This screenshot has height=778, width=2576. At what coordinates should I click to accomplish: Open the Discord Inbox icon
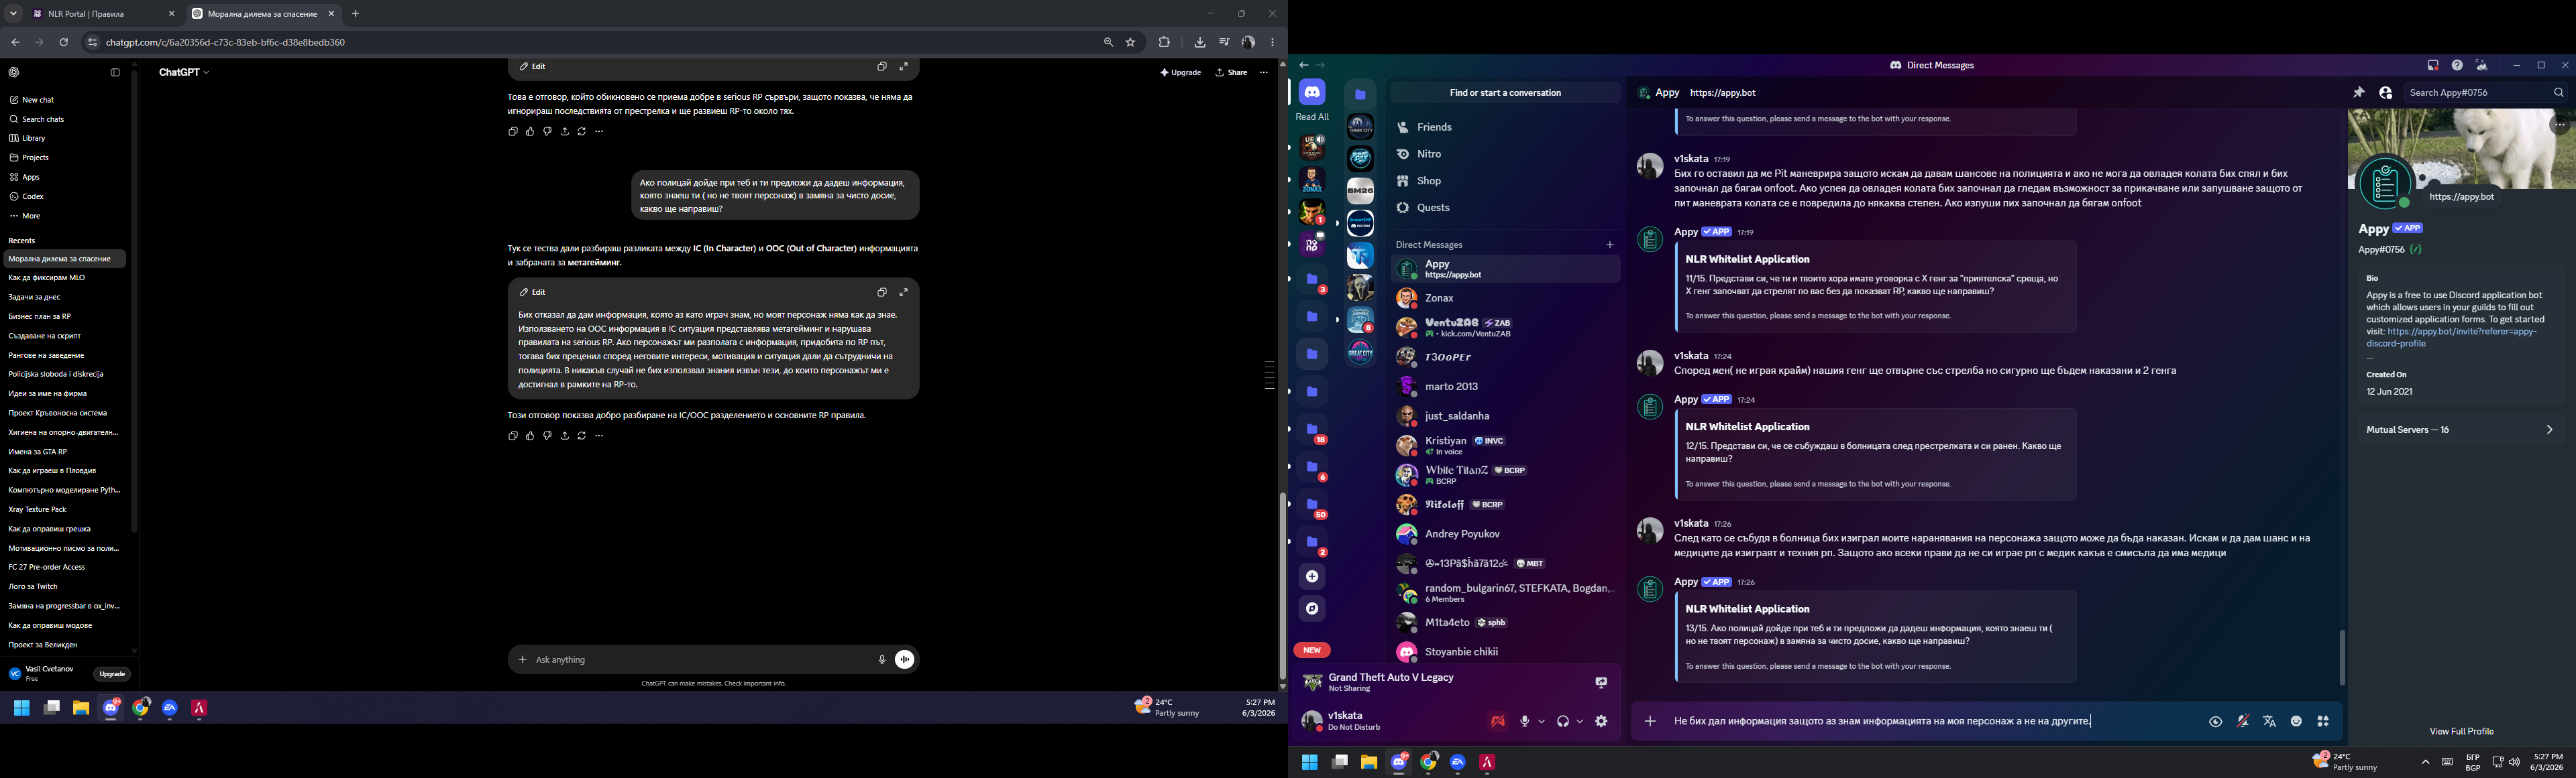(2433, 66)
